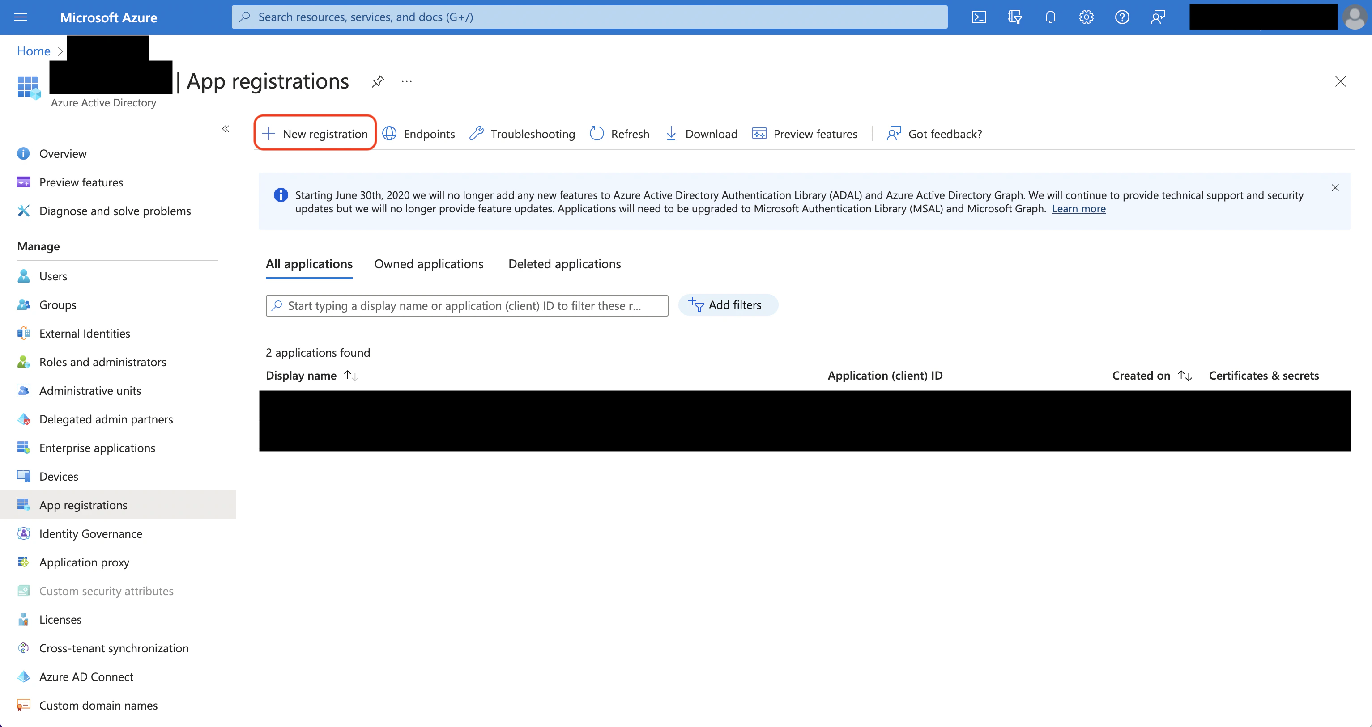Screen dimensions: 1372x727
Task: Dismiss the ADAL deprecation info banner
Action: 1335,188
